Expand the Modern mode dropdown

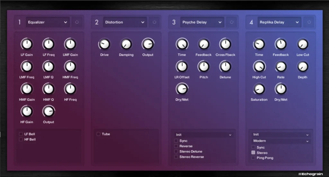[281, 141]
